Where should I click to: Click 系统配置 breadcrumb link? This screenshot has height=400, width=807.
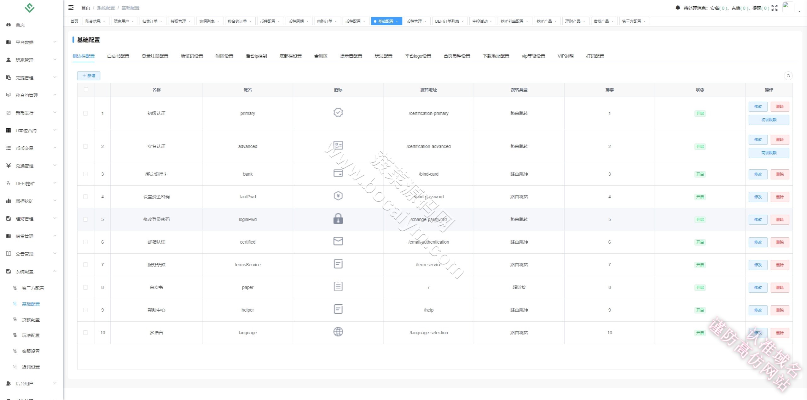[106, 8]
